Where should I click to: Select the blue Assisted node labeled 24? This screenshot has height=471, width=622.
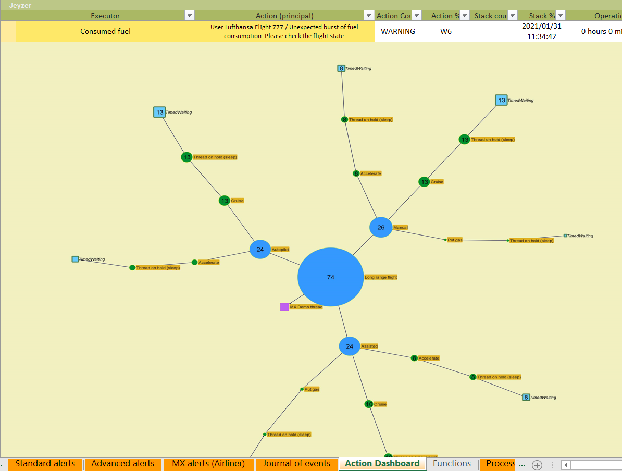point(350,346)
